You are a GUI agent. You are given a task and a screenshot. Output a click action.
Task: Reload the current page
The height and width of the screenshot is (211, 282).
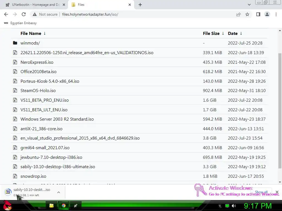pos(24,14)
